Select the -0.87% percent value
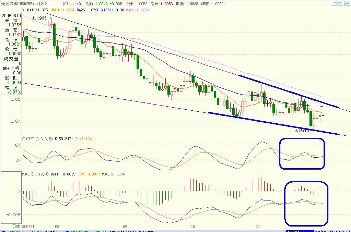The height and width of the screenshot is (232, 351). click(14, 92)
